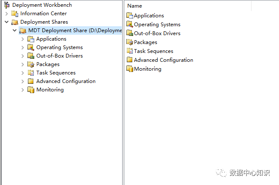
Task: Collapse the MDT Deployment Share node
Action: [15, 30]
